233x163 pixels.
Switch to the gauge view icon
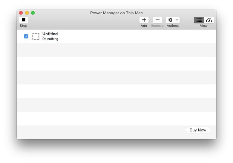209,20
